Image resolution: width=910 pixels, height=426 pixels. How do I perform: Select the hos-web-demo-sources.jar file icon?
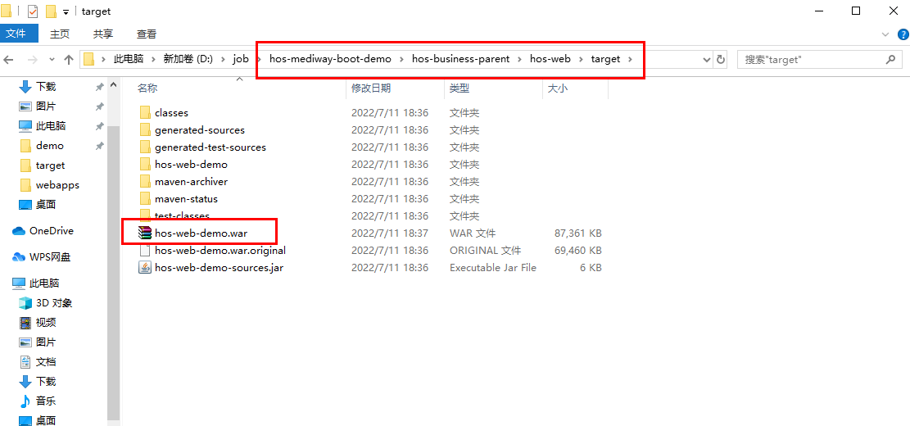(x=145, y=268)
